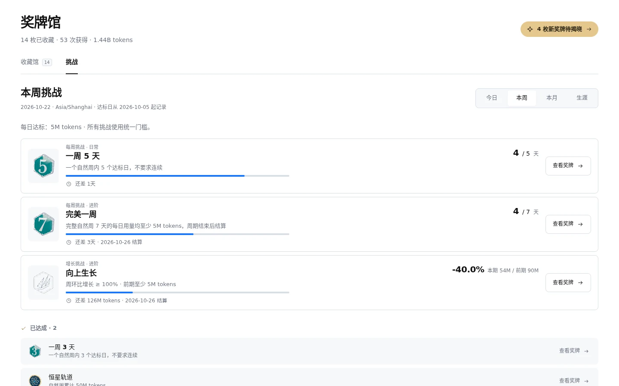Click the locked 向上生长 medal icon

pos(43,283)
